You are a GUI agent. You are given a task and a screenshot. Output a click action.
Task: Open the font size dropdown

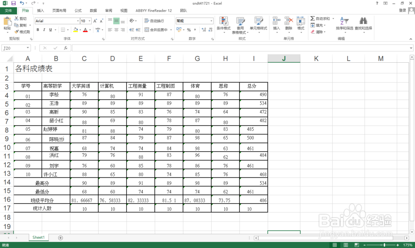90,21
